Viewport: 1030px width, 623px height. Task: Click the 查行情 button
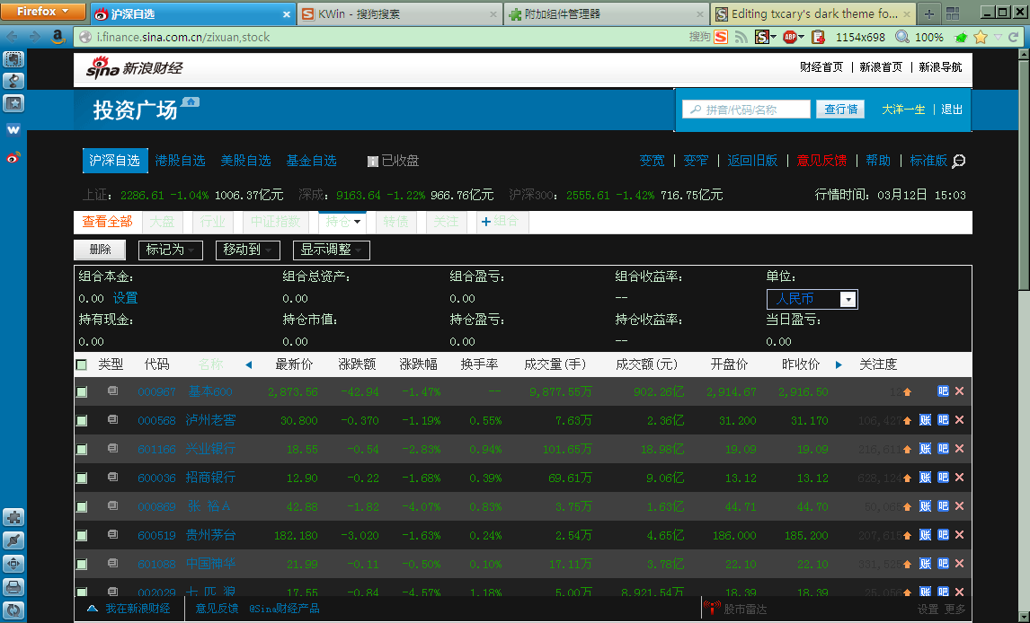[839, 109]
